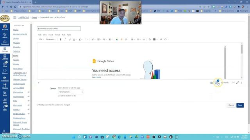Open Commons in the global navigation
The width and height of the screenshot is (250, 140).
5,79
